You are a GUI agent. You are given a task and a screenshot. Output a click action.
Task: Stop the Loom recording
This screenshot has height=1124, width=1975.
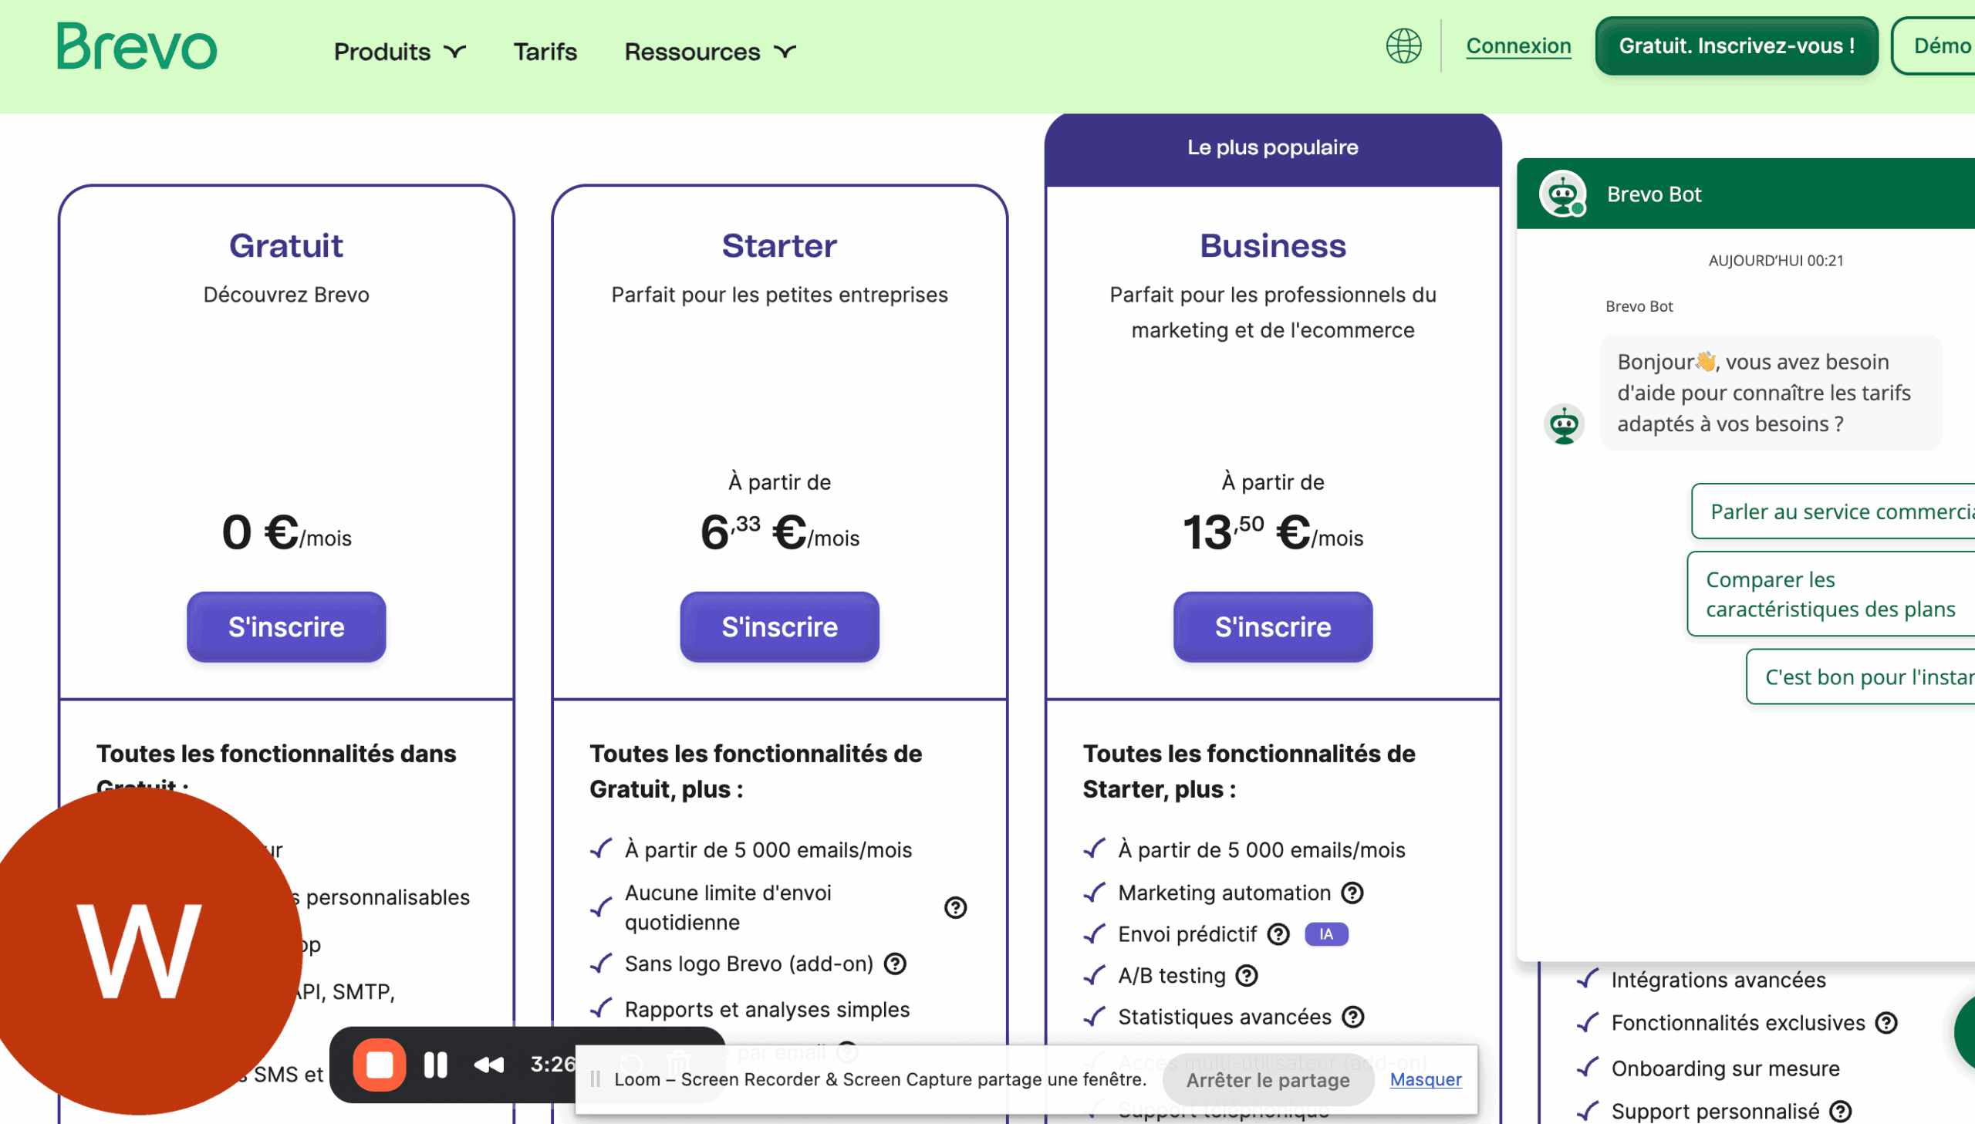pos(379,1065)
